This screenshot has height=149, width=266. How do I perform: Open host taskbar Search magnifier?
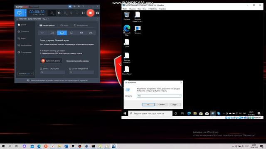point(10,146)
